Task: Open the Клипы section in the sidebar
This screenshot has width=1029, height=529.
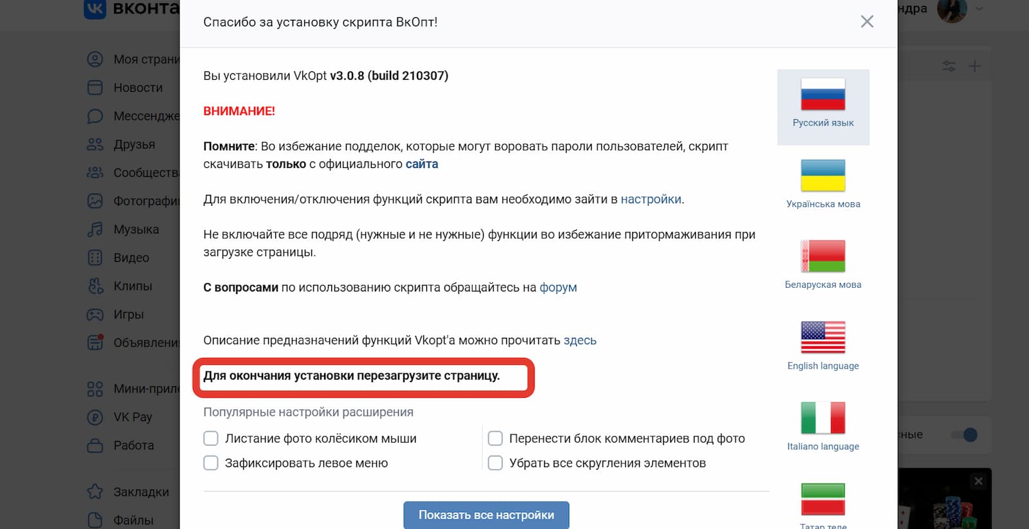Action: point(95,286)
